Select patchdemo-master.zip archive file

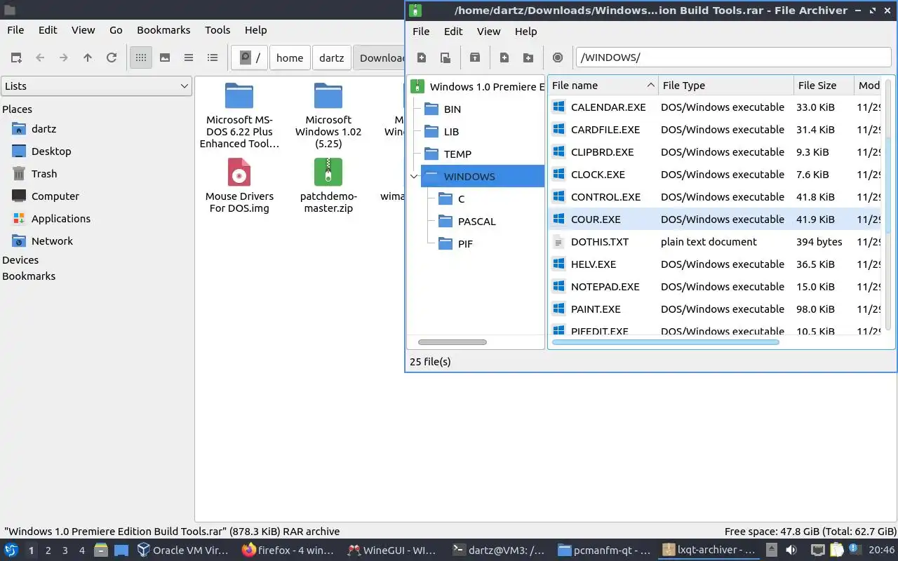[x=328, y=185]
